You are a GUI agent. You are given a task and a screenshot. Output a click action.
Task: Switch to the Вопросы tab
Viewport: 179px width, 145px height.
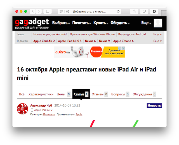tap(120, 94)
